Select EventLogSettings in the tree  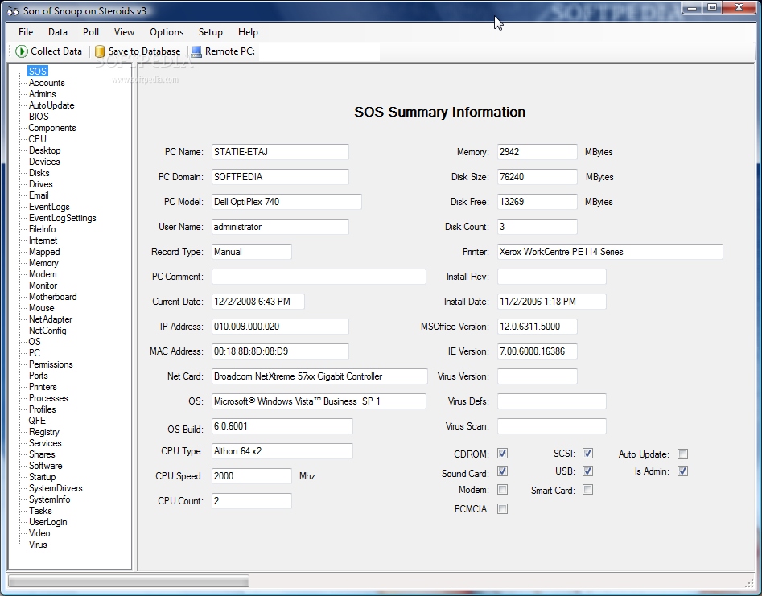[x=62, y=218]
